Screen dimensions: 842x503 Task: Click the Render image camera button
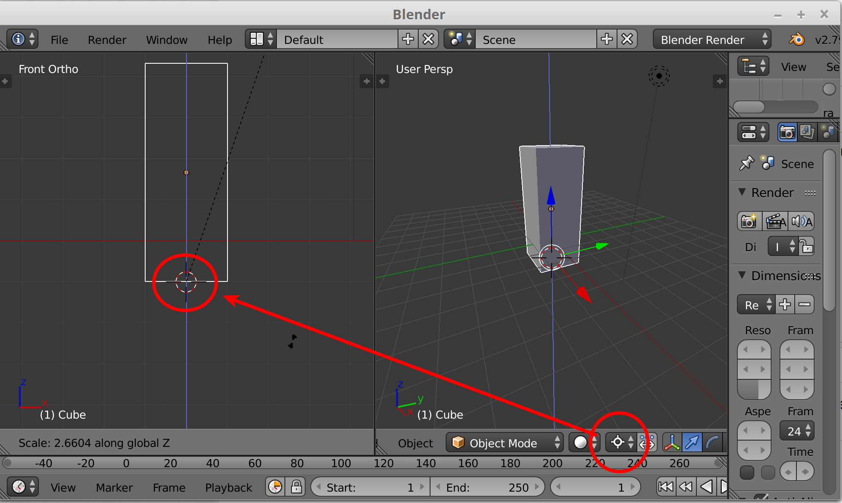[749, 221]
